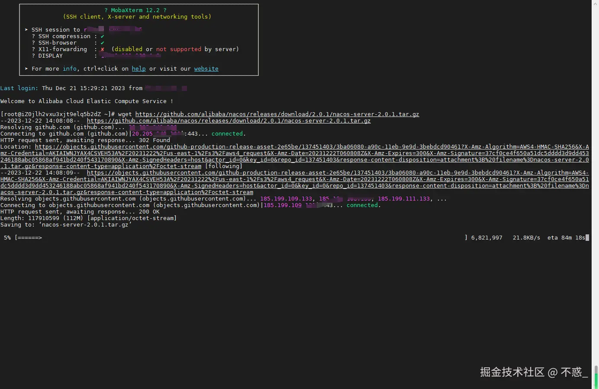Click the '200 OK' response text
The image size is (599, 389).
coord(149,212)
